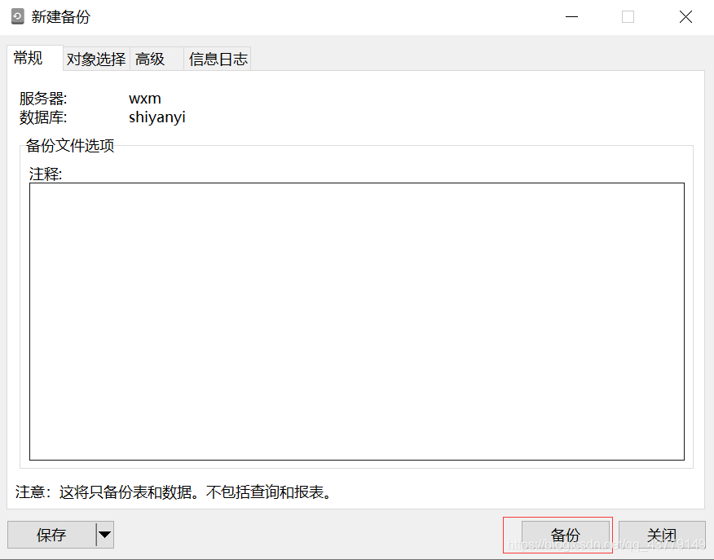Start backup with the 备份 button

(x=566, y=535)
